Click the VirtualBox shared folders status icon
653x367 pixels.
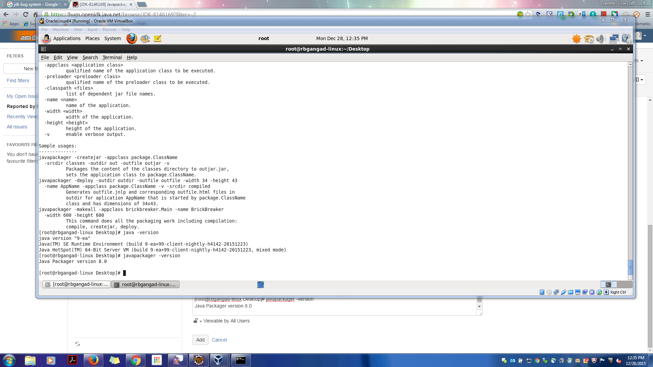(x=571, y=292)
